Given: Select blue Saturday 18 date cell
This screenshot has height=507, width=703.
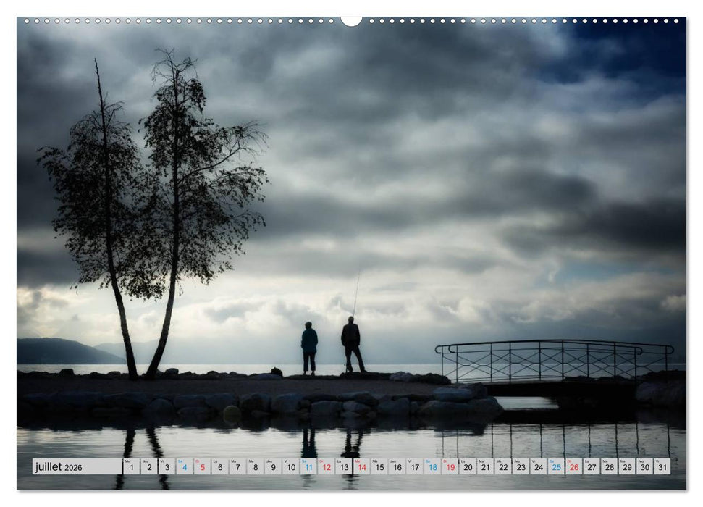Looking at the screenshot, I should pos(432,467).
